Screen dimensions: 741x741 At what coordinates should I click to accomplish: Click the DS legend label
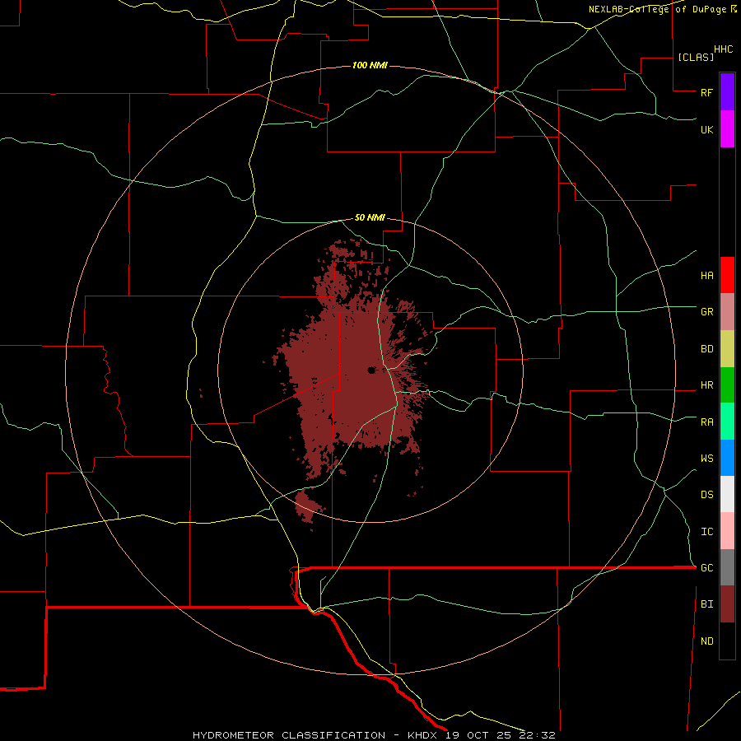706,494
